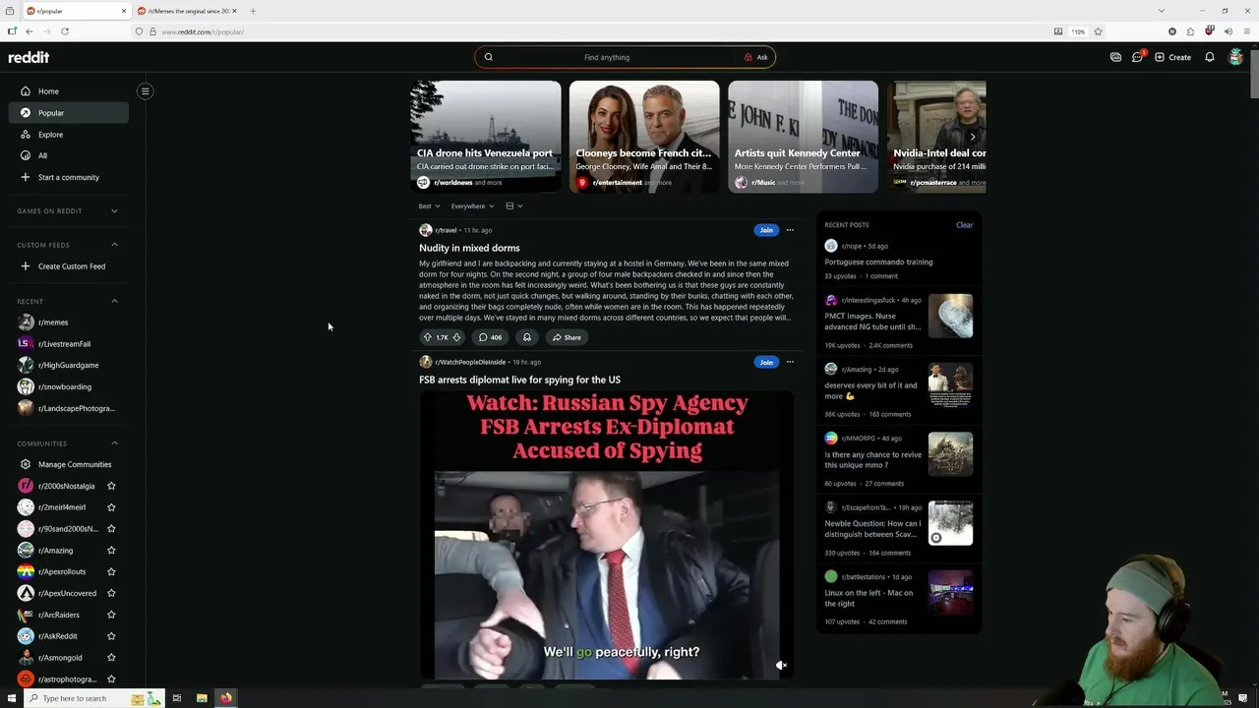Screen dimensions: 1259x708
Task: Favorite r/Apexrollouts with its star
Action: coord(111,572)
